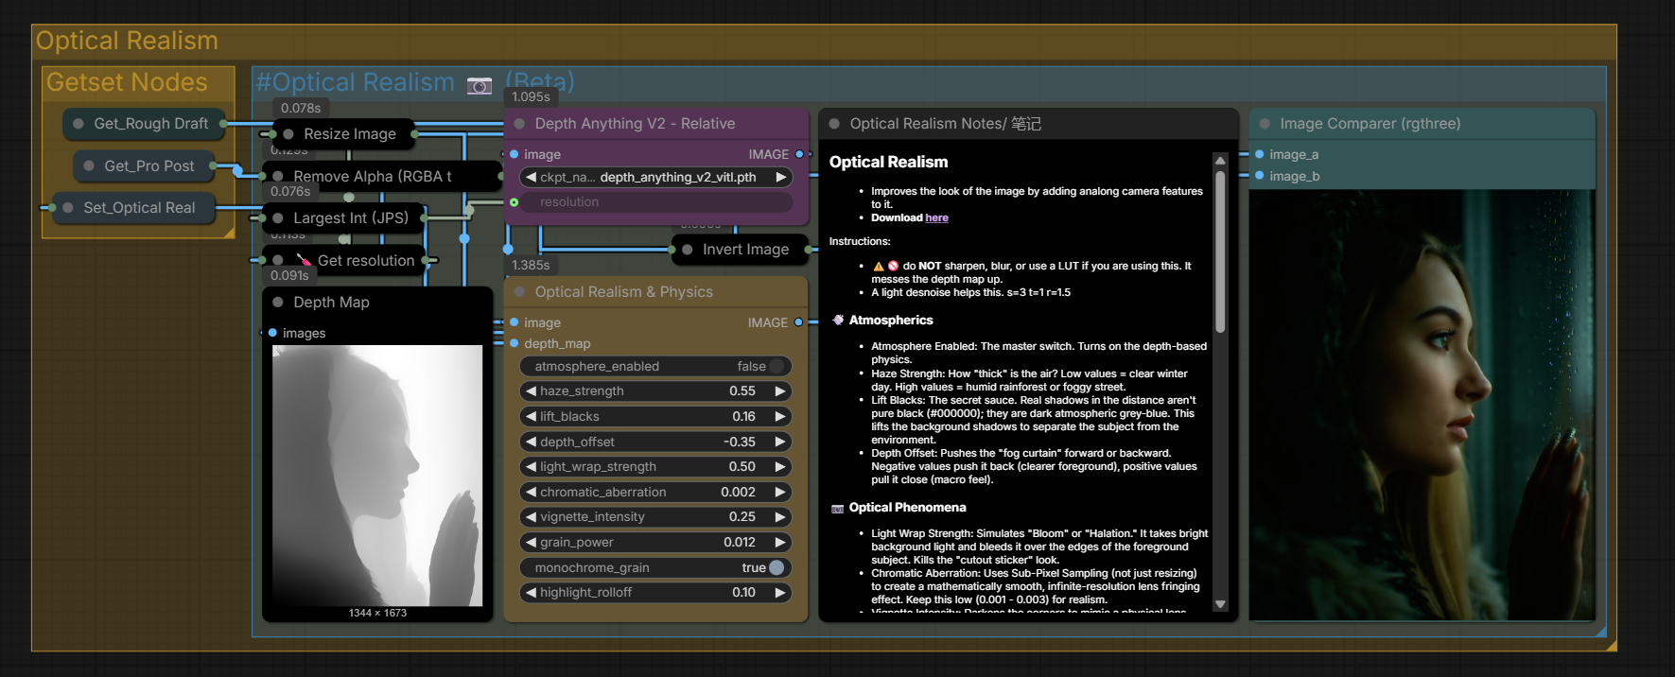Select next ckpt_name model with right arrow
The height and width of the screenshot is (677, 1675).
click(x=781, y=178)
